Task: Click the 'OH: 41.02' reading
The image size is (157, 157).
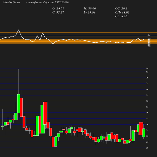Action: coord(122,13)
